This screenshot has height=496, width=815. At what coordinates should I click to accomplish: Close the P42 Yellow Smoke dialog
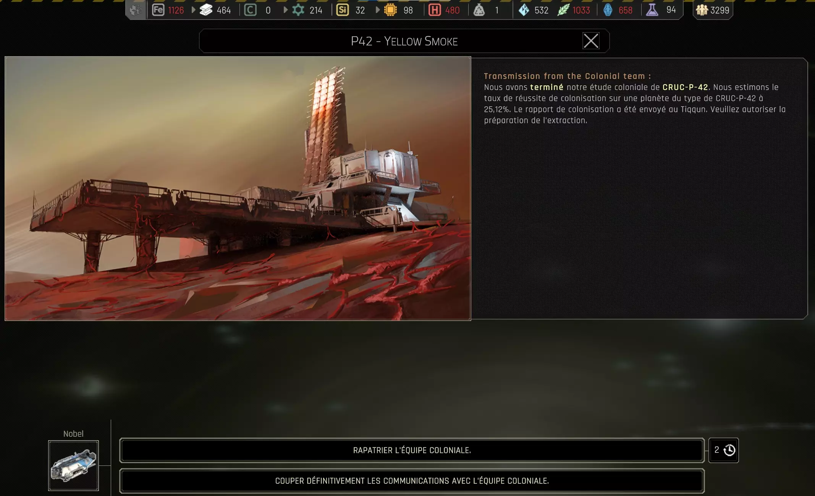pos(590,41)
